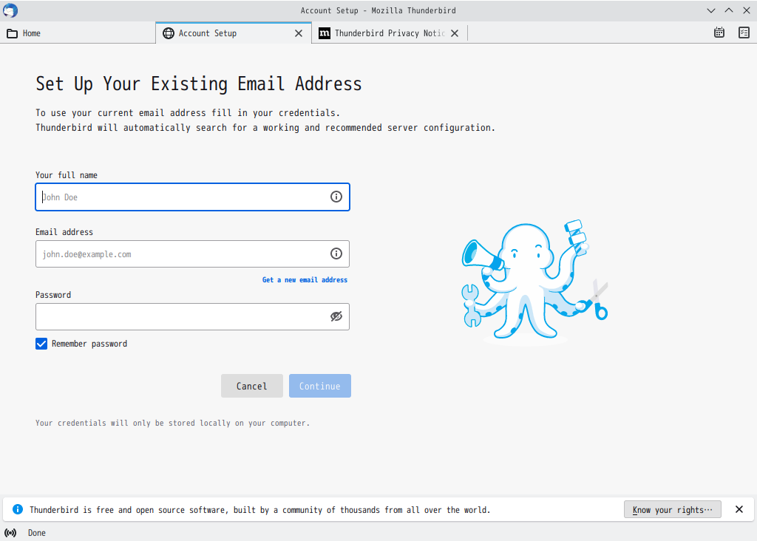
Task: Open the tasks icon in the tab bar
Action: [744, 33]
